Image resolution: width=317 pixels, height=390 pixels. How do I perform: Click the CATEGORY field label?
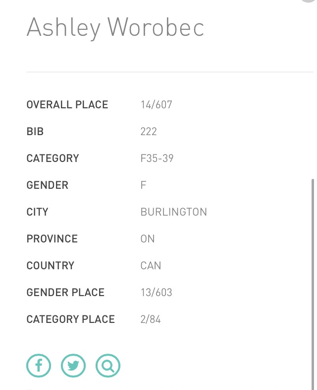pyautogui.click(x=53, y=158)
